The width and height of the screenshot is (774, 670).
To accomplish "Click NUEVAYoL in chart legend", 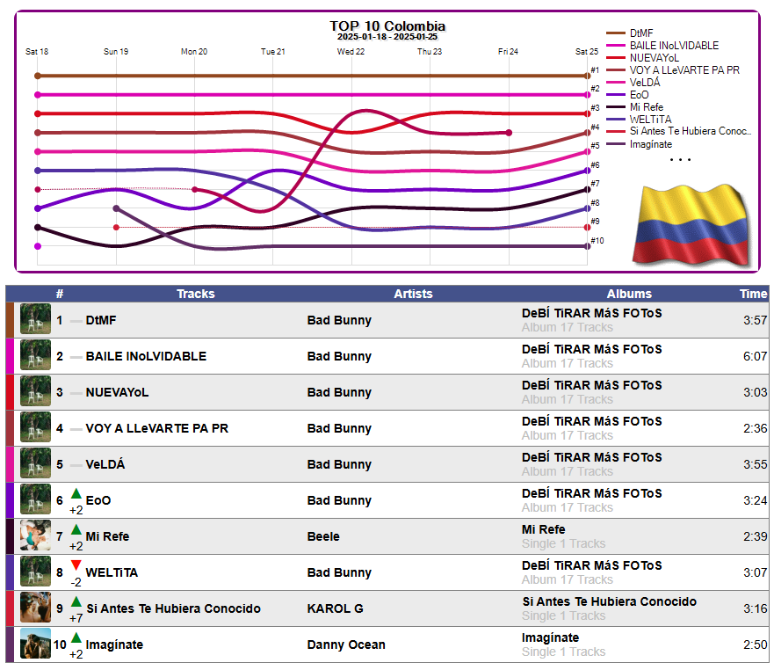I will click(x=654, y=58).
